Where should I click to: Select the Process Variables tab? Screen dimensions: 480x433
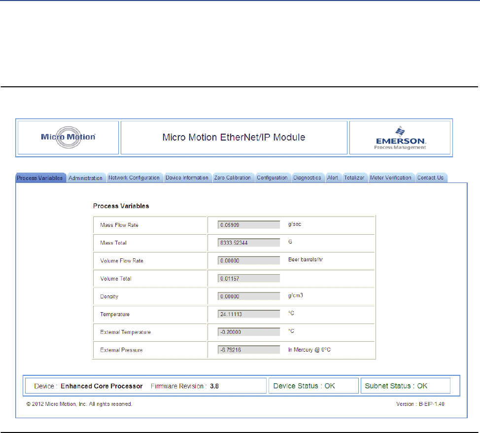tap(41, 178)
